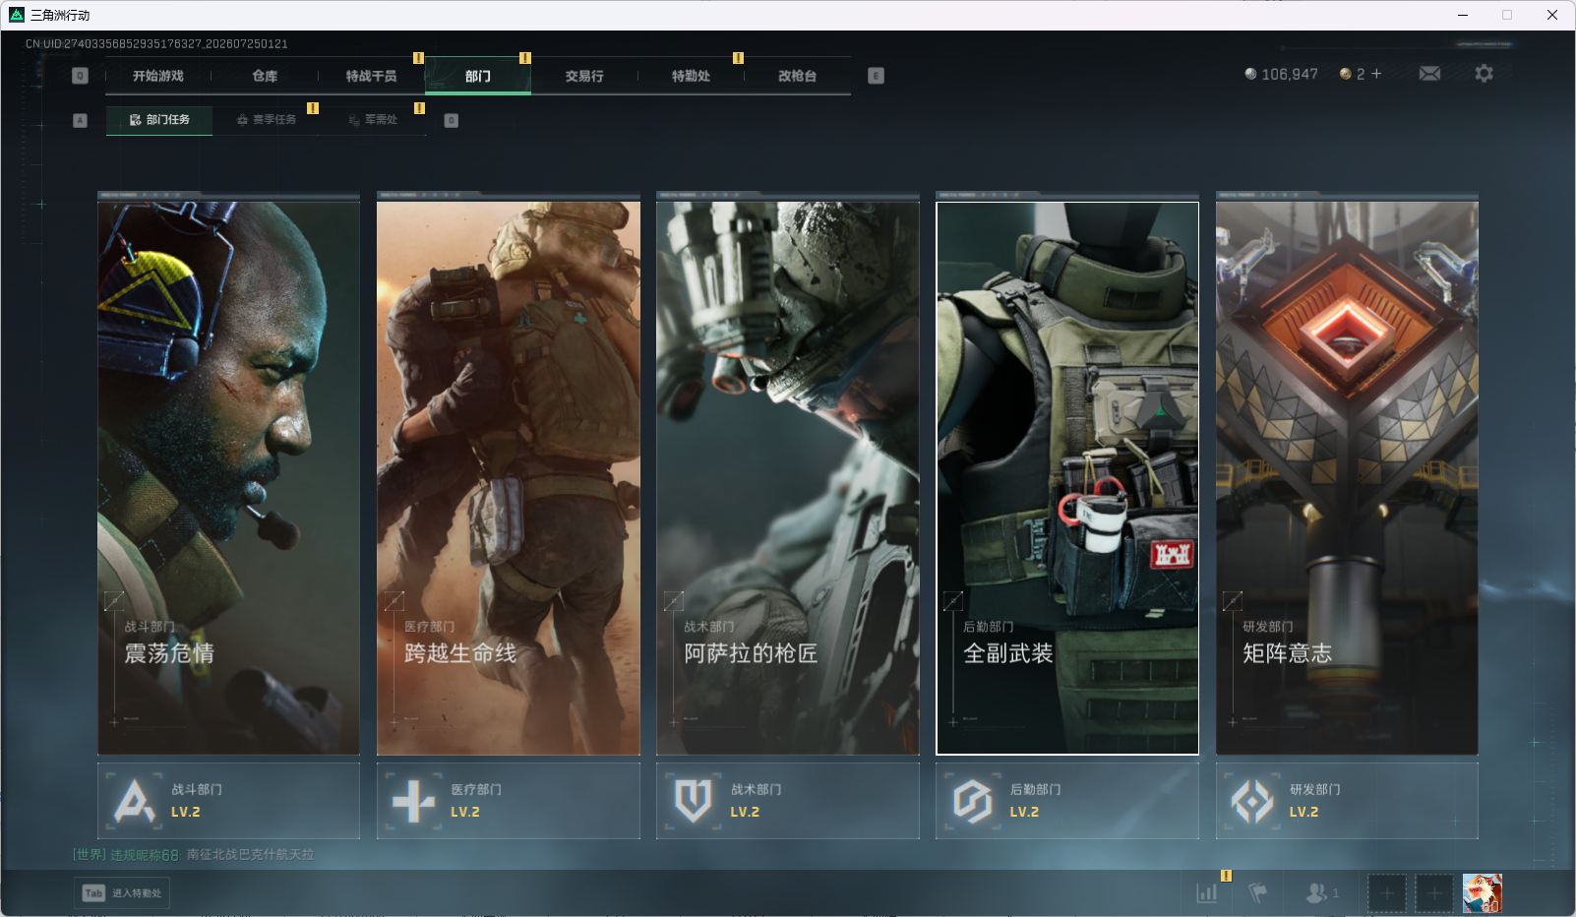Open the 开始游戏 tab
The image size is (1576, 917).
[158, 76]
